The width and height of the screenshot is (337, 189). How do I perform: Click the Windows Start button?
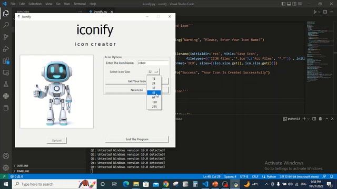tap(6, 184)
